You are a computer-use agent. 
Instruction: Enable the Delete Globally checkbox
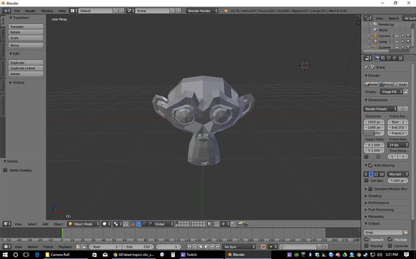tap(5, 170)
